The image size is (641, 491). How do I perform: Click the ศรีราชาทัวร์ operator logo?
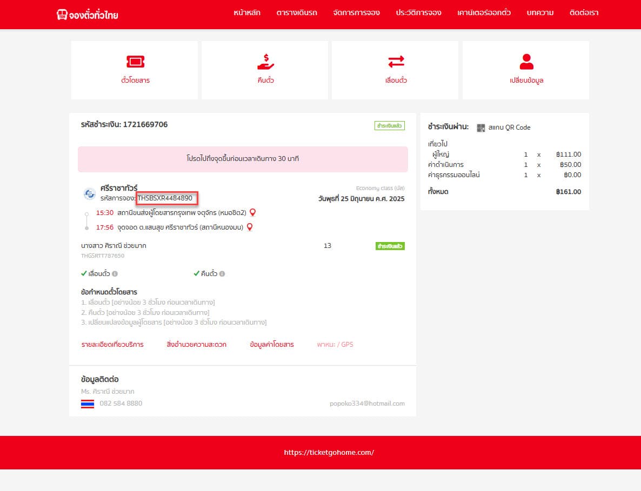[x=90, y=193]
